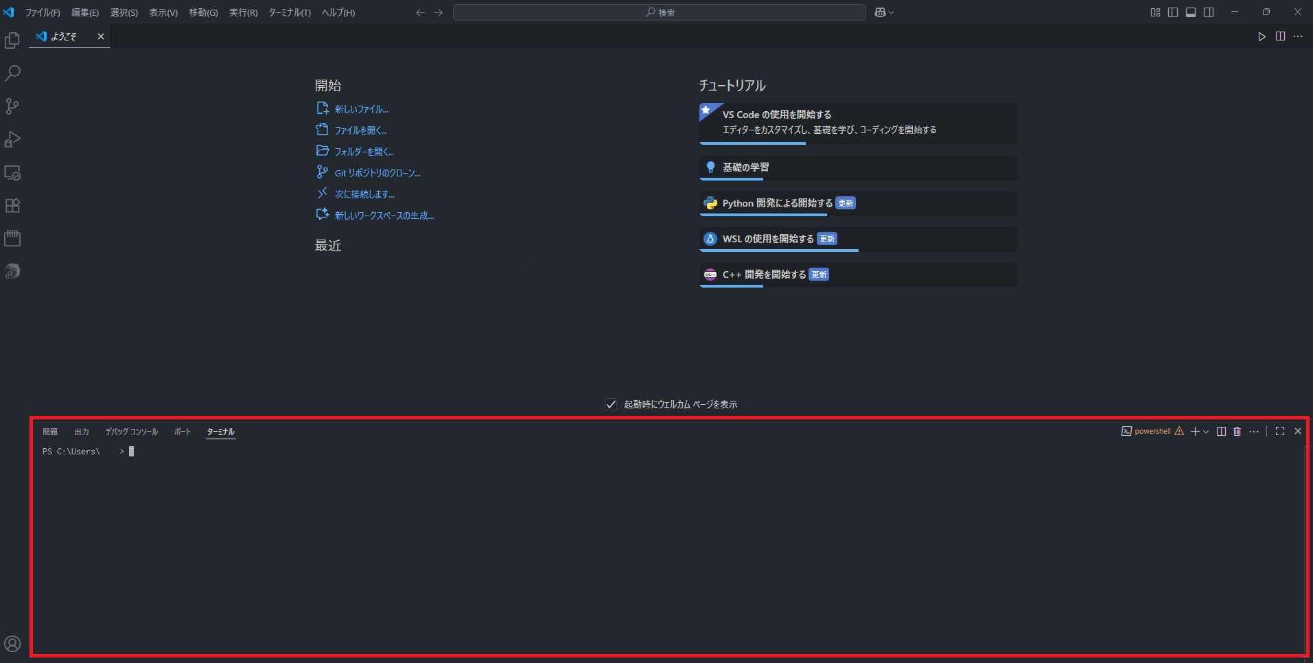Split the editor to the right

click(x=1280, y=36)
